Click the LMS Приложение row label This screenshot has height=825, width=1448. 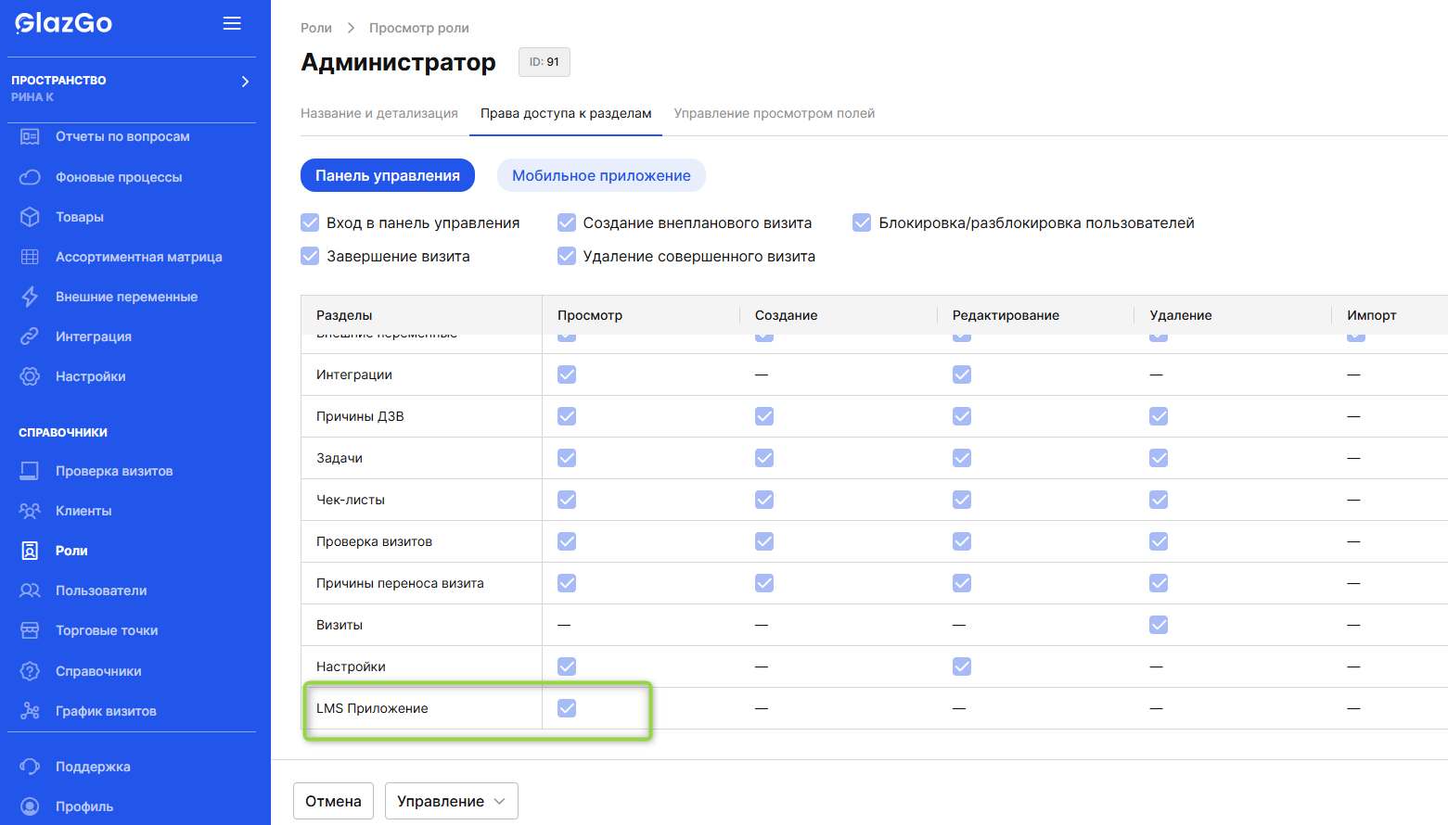click(372, 708)
